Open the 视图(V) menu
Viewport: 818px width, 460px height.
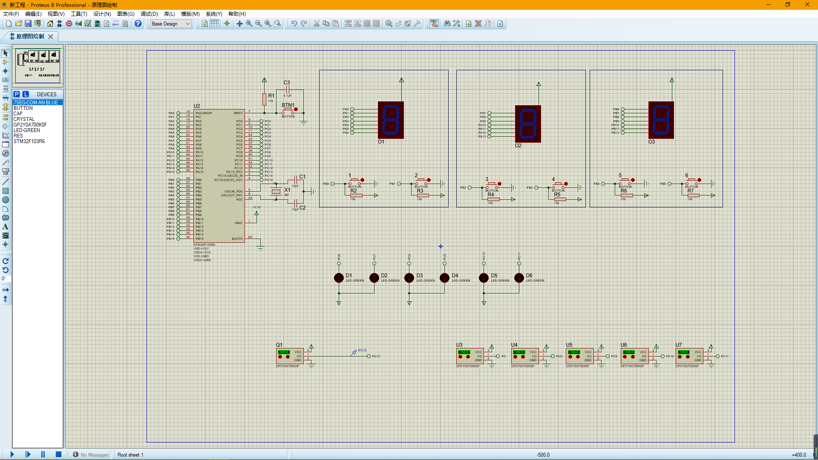(x=56, y=14)
